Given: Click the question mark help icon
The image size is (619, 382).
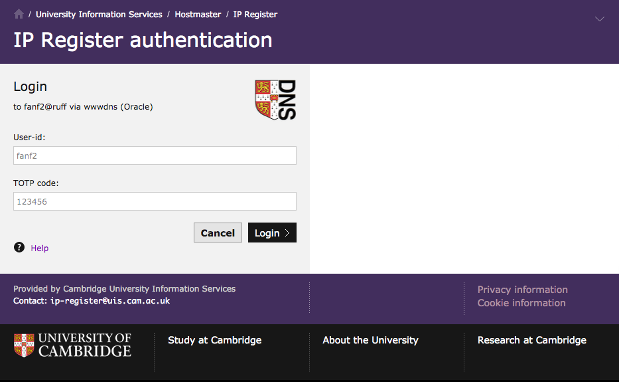Looking at the screenshot, I should (19, 248).
